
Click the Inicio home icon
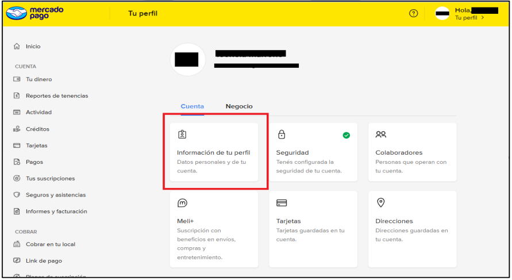click(17, 47)
